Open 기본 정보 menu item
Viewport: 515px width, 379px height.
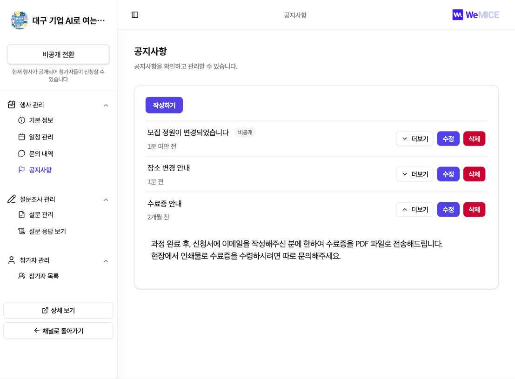[x=41, y=120]
